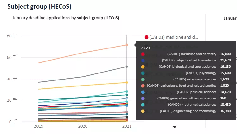Click the 2019 x-axis label
The image size is (237, 134).
(x=39, y=126)
